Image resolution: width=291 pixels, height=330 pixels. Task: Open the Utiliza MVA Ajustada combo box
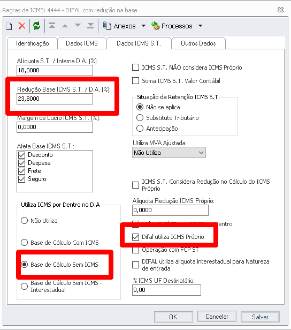(x=169, y=153)
